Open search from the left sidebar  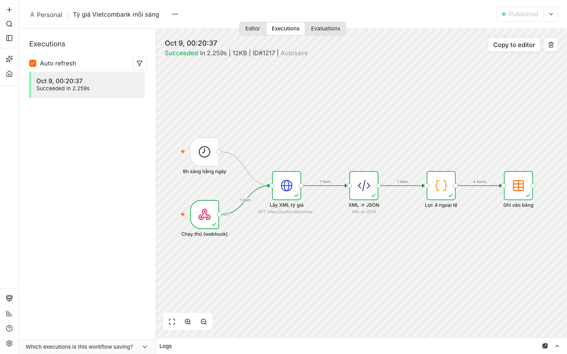9,24
